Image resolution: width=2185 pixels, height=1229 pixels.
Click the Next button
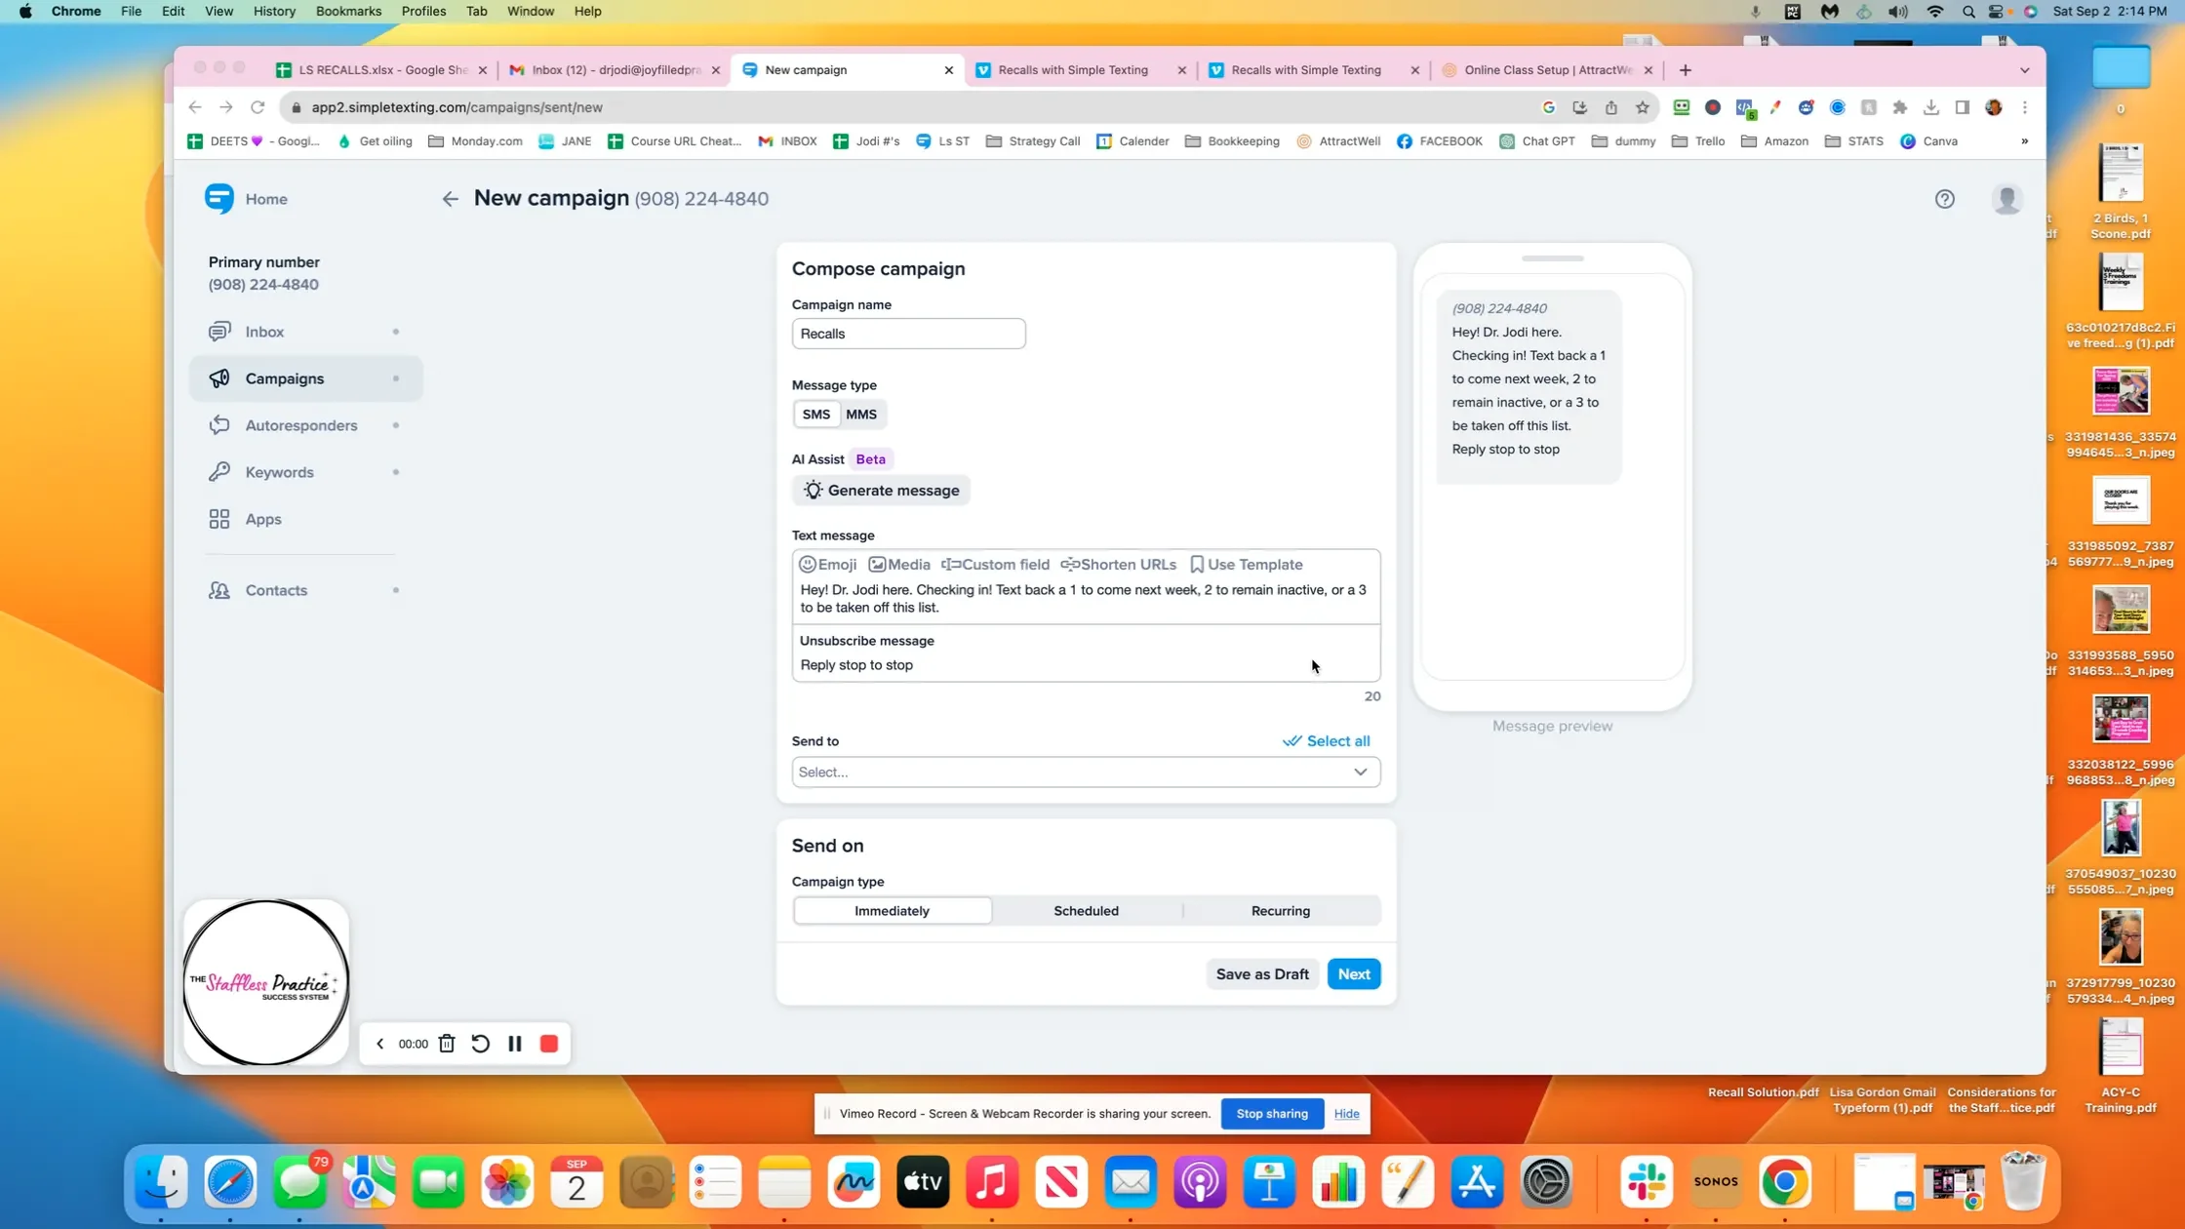[1354, 974]
